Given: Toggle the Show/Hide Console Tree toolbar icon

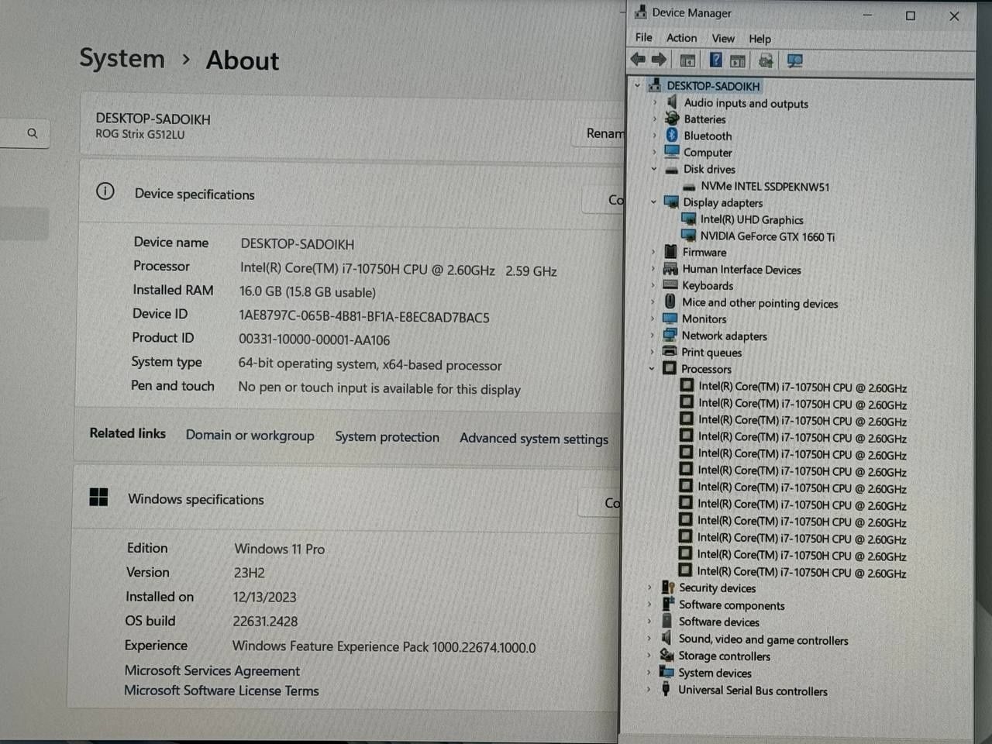Looking at the screenshot, I should pos(687,60).
